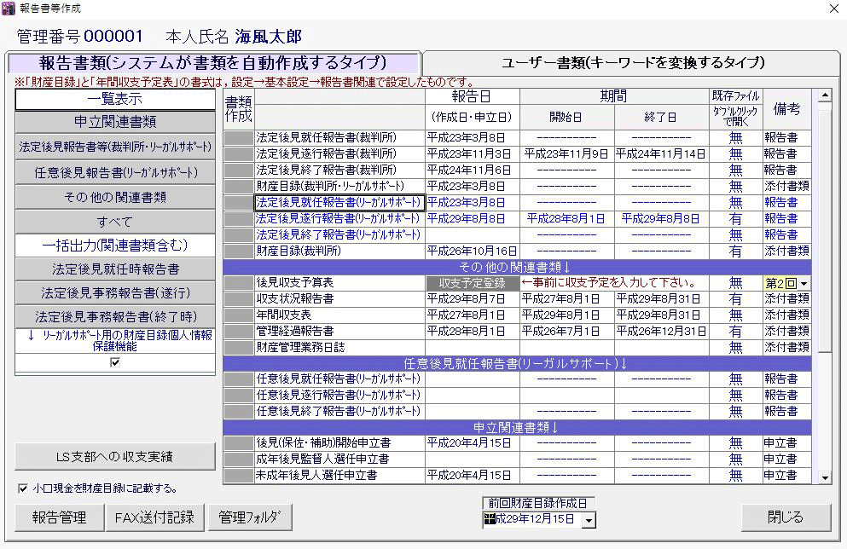Click gray create button beside 財産管理業務日誌
The width and height of the screenshot is (847, 549).
coord(239,348)
